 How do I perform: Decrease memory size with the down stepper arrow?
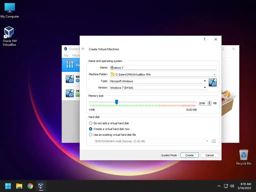pos(209,104)
